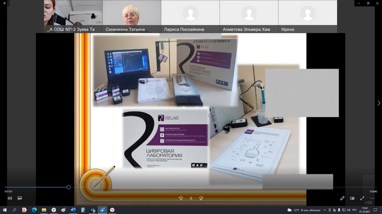Open the Paint palette app in taskbar
Viewport: 382px width, 214px height.
tap(63, 210)
